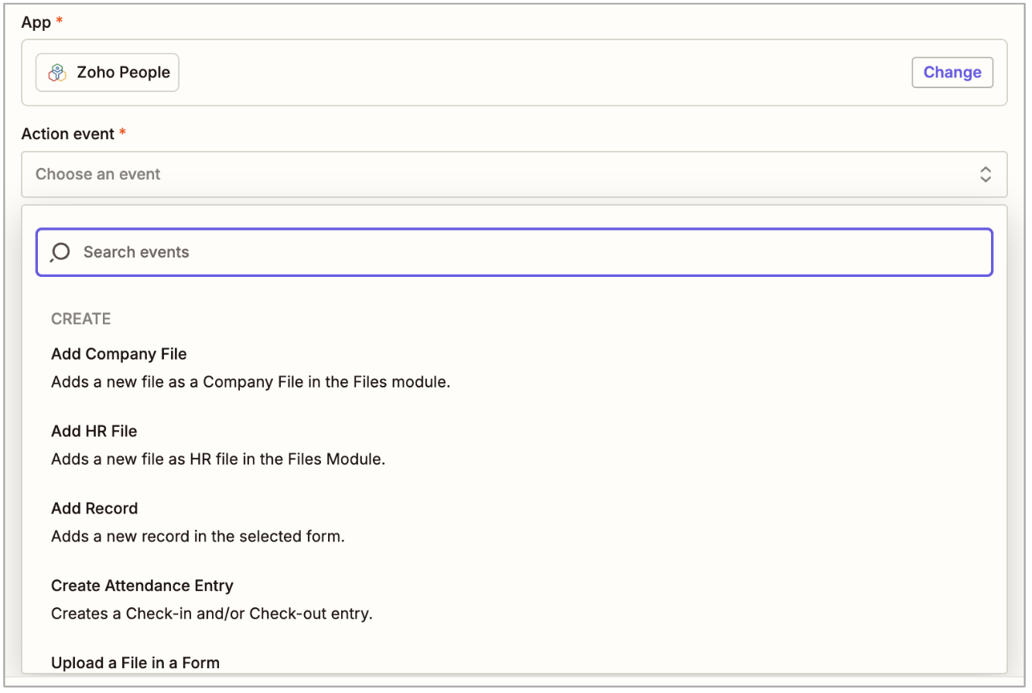Click the 'Adds a new record' description

pos(197,536)
